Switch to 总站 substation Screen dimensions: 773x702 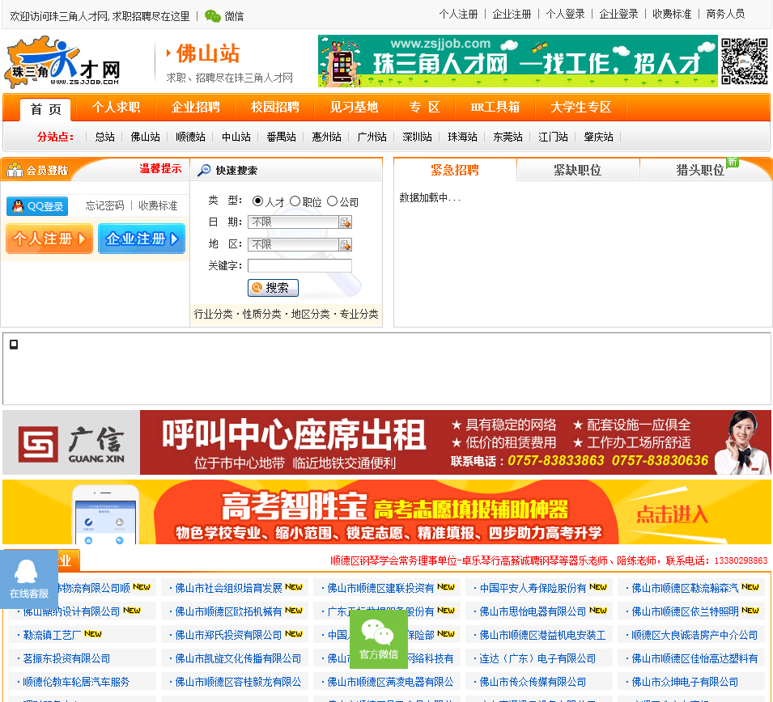click(105, 137)
